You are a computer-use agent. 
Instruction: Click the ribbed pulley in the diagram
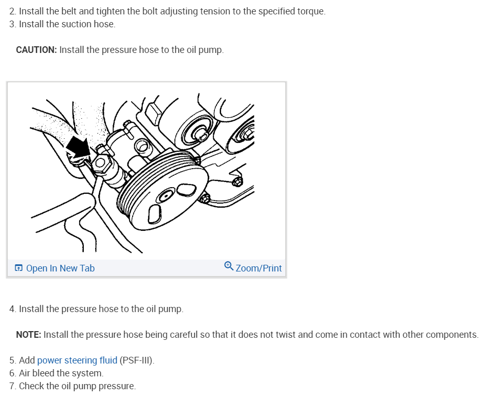[x=162, y=190]
